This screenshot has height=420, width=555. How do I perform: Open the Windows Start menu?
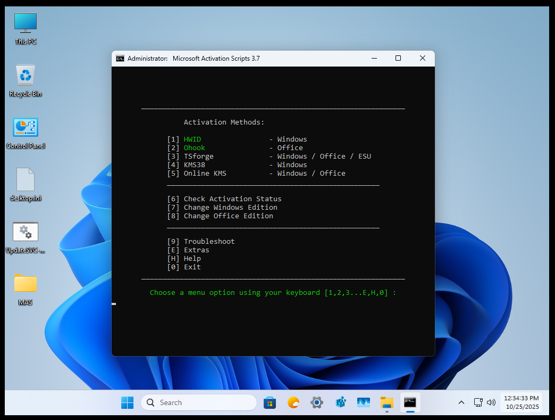point(128,402)
